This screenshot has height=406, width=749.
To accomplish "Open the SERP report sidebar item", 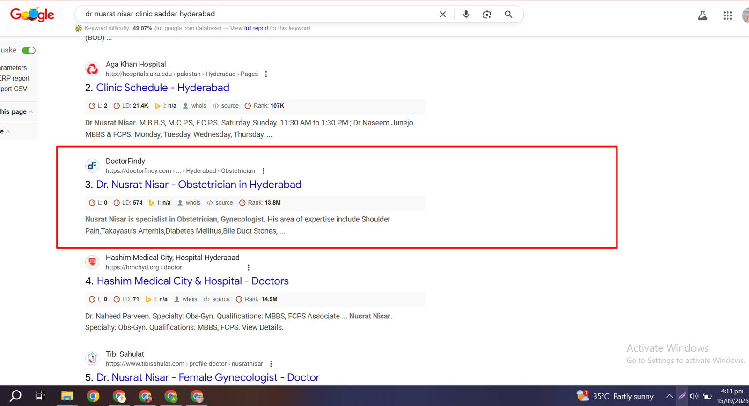I will [x=15, y=78].
